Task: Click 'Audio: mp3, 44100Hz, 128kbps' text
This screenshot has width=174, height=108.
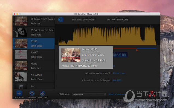Action: 79,66
